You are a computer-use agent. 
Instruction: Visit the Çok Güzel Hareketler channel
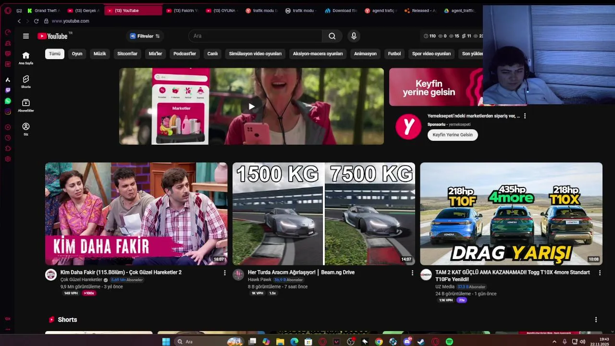[x=81, y=280]
